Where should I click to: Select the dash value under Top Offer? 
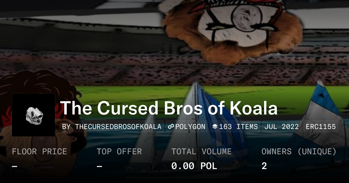[x=99, y=166]
